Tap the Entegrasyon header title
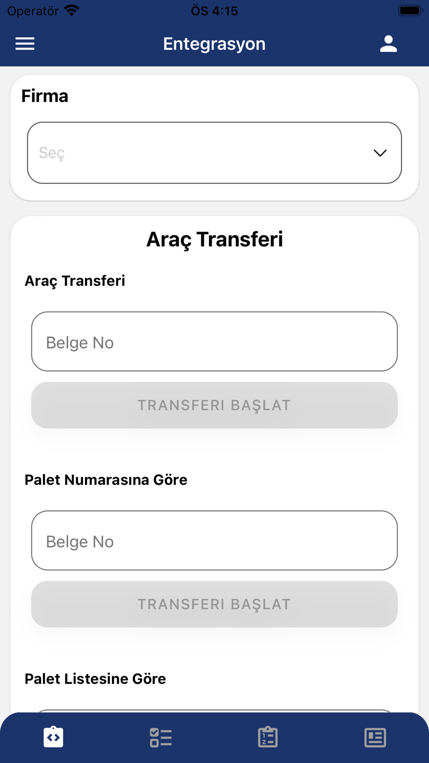 click(214, 44)
